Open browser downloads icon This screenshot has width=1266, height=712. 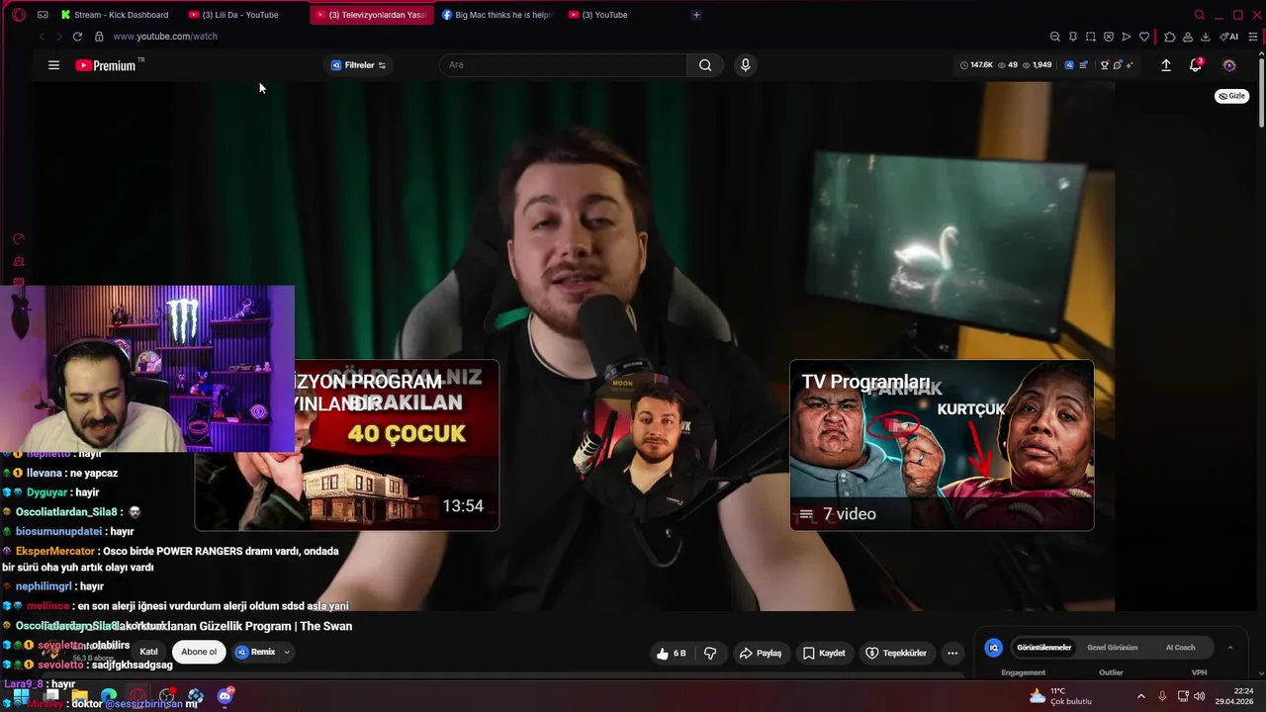click(x=1206, y=37)
